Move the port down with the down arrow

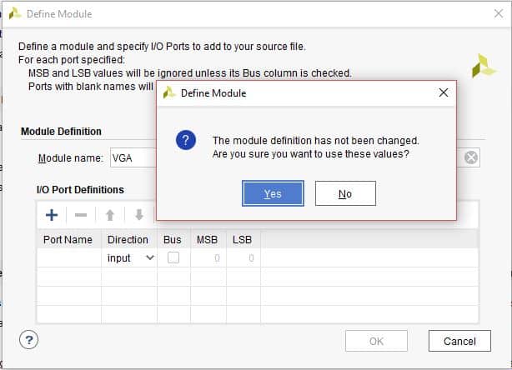[x=138, y=215]
